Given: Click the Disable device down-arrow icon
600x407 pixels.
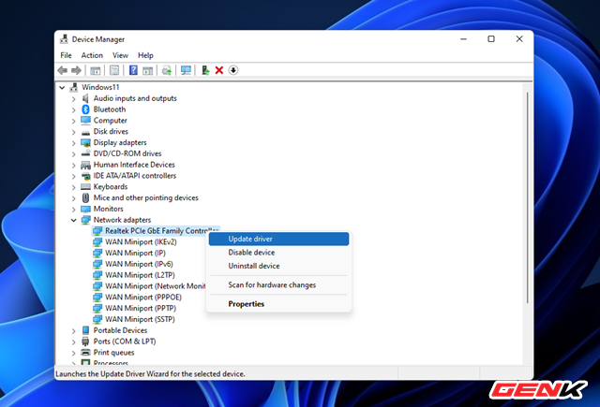Looking at the screenshot, I should [233, 70].
